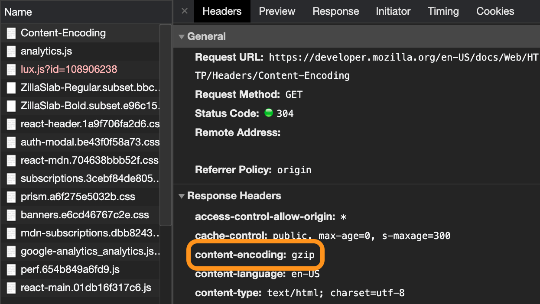The width and height of the screenshot is (540, 304).
Task: Collapse the Response Headers section
Action: click(x=181, y=196)
